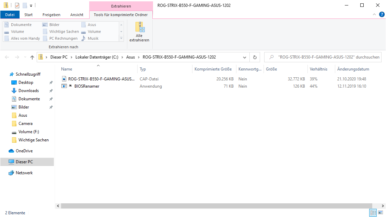Click Netzwerk icon in navigation pane
Screen dimensions: 386x217
11,173
